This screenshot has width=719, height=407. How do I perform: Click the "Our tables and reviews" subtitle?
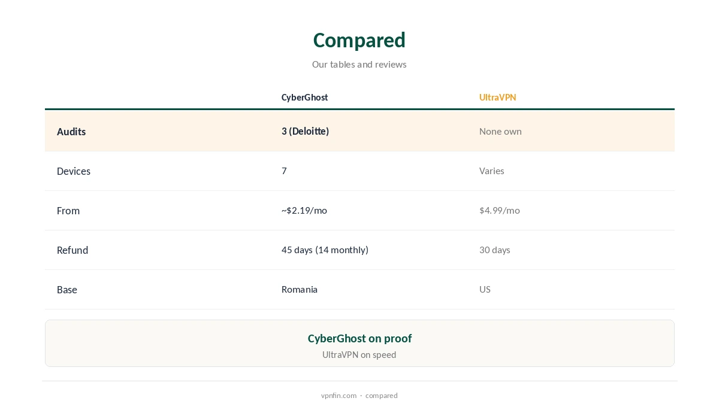(359, 64)
